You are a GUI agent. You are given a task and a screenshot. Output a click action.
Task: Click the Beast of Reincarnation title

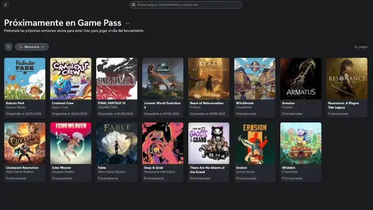pos(207,103)
